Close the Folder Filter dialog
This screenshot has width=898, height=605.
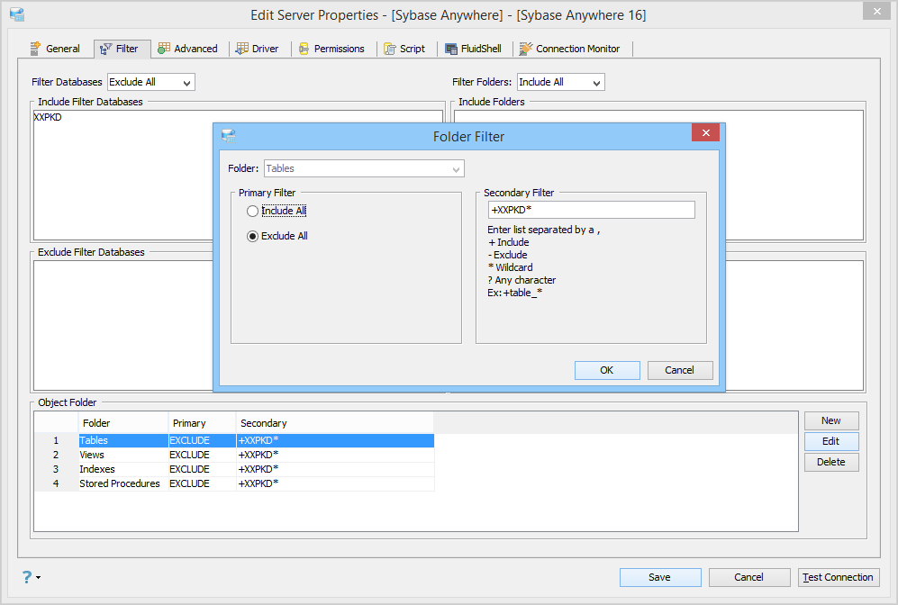coord(705,132)
